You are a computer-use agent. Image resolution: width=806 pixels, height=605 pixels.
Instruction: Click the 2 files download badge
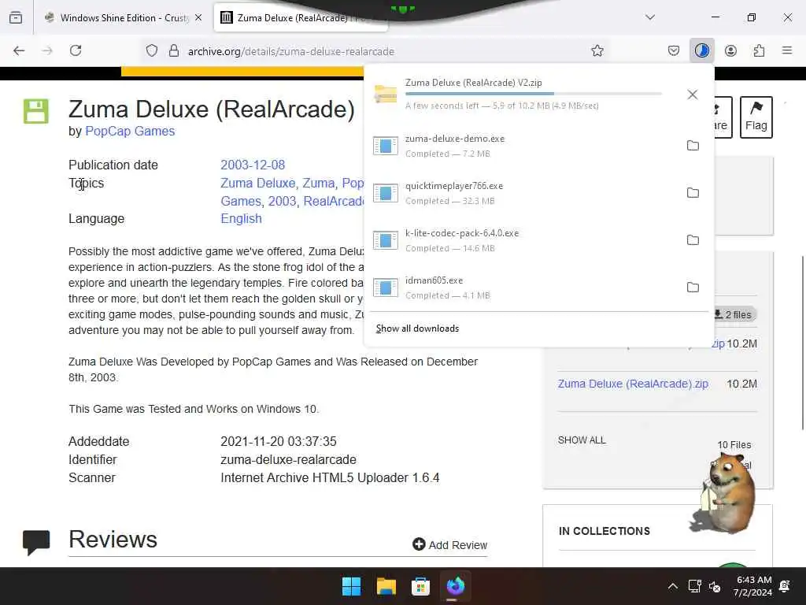(x=734, y=314)
